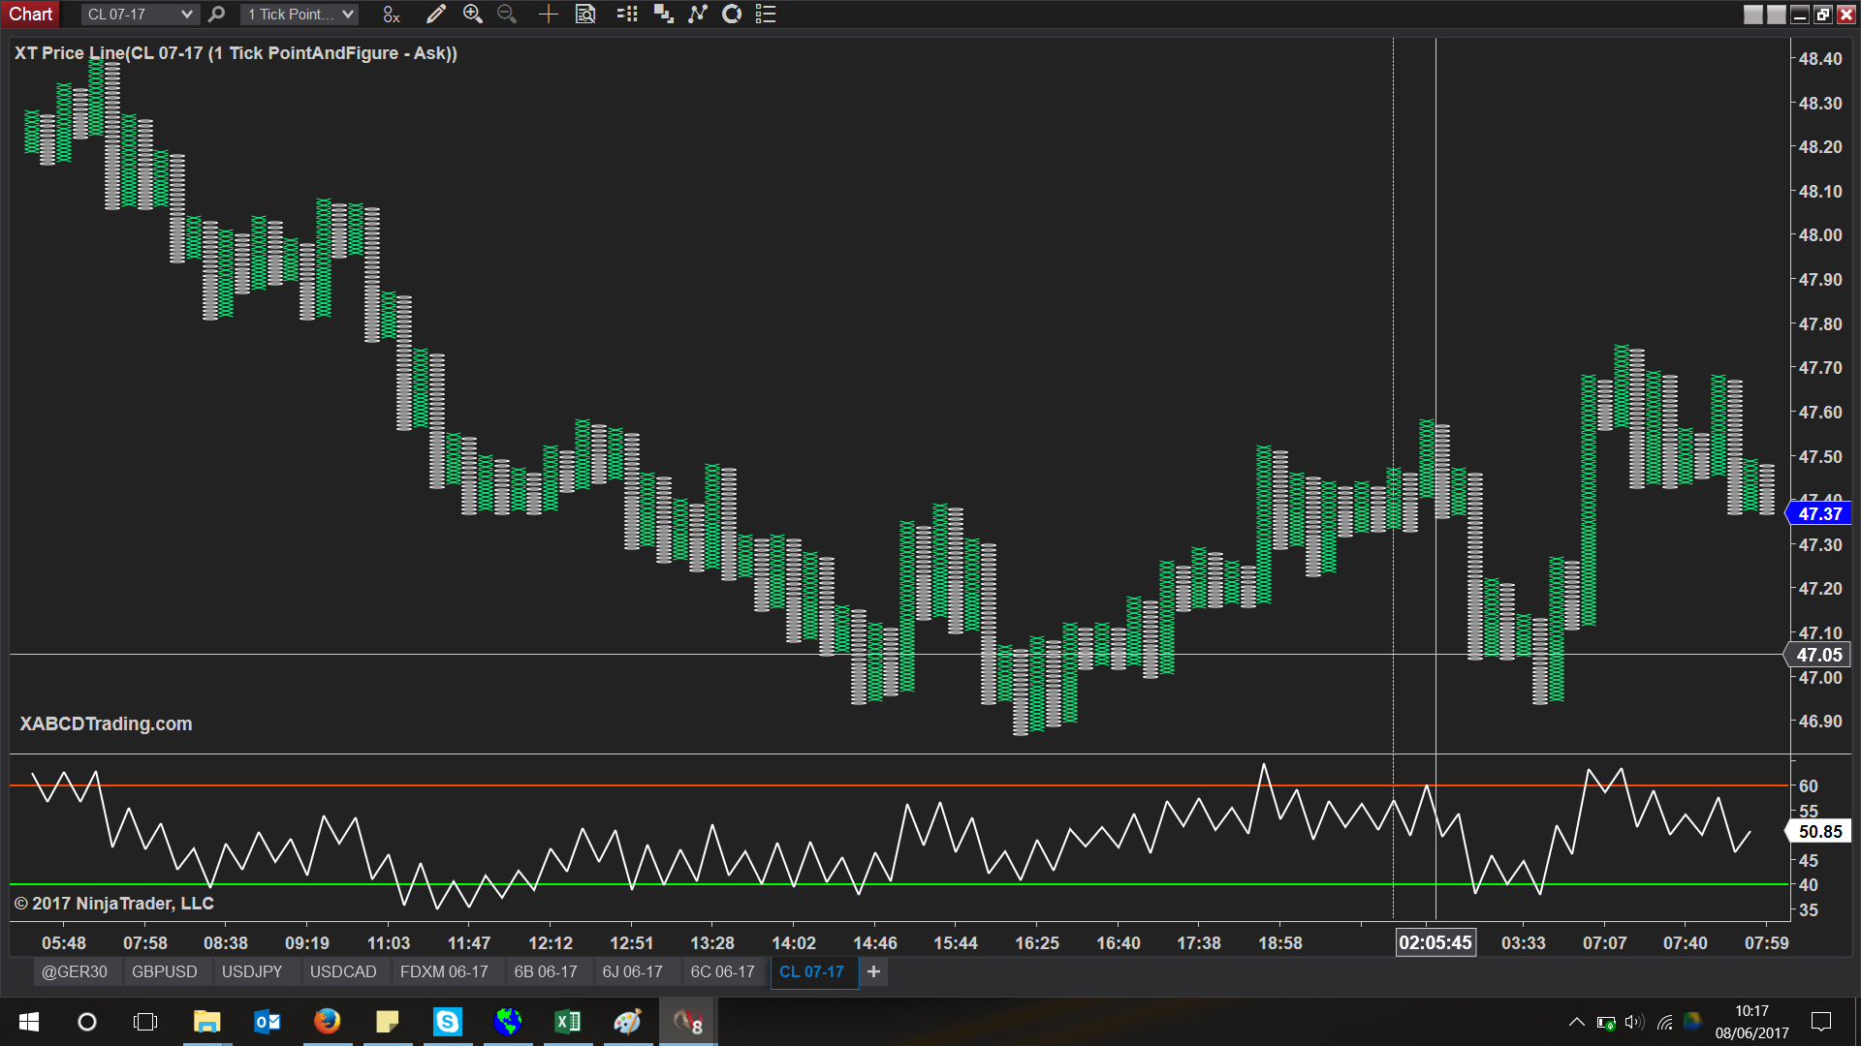Add a new tab with plus button
The image size is (1861, 1046).
coord(873,971)
